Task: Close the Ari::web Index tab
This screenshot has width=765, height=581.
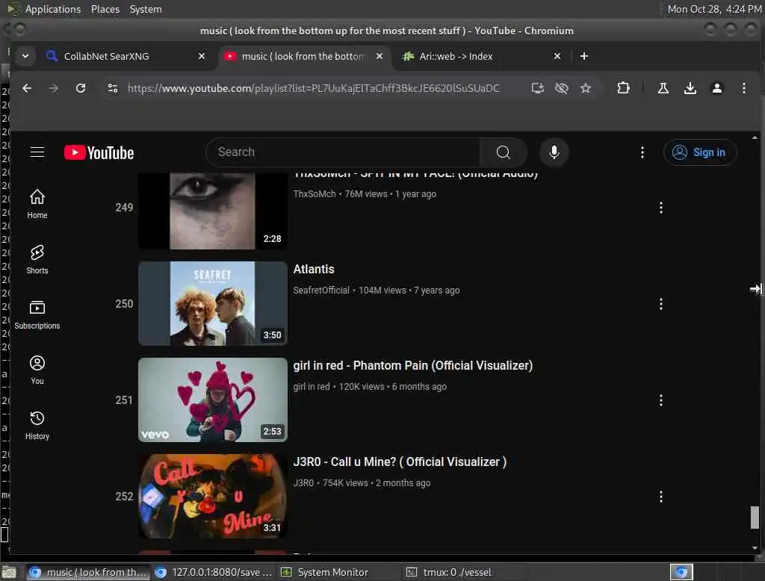Action: tap(557, 56)
